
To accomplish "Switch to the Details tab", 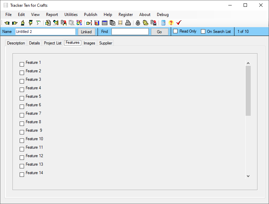I will 35,43.
